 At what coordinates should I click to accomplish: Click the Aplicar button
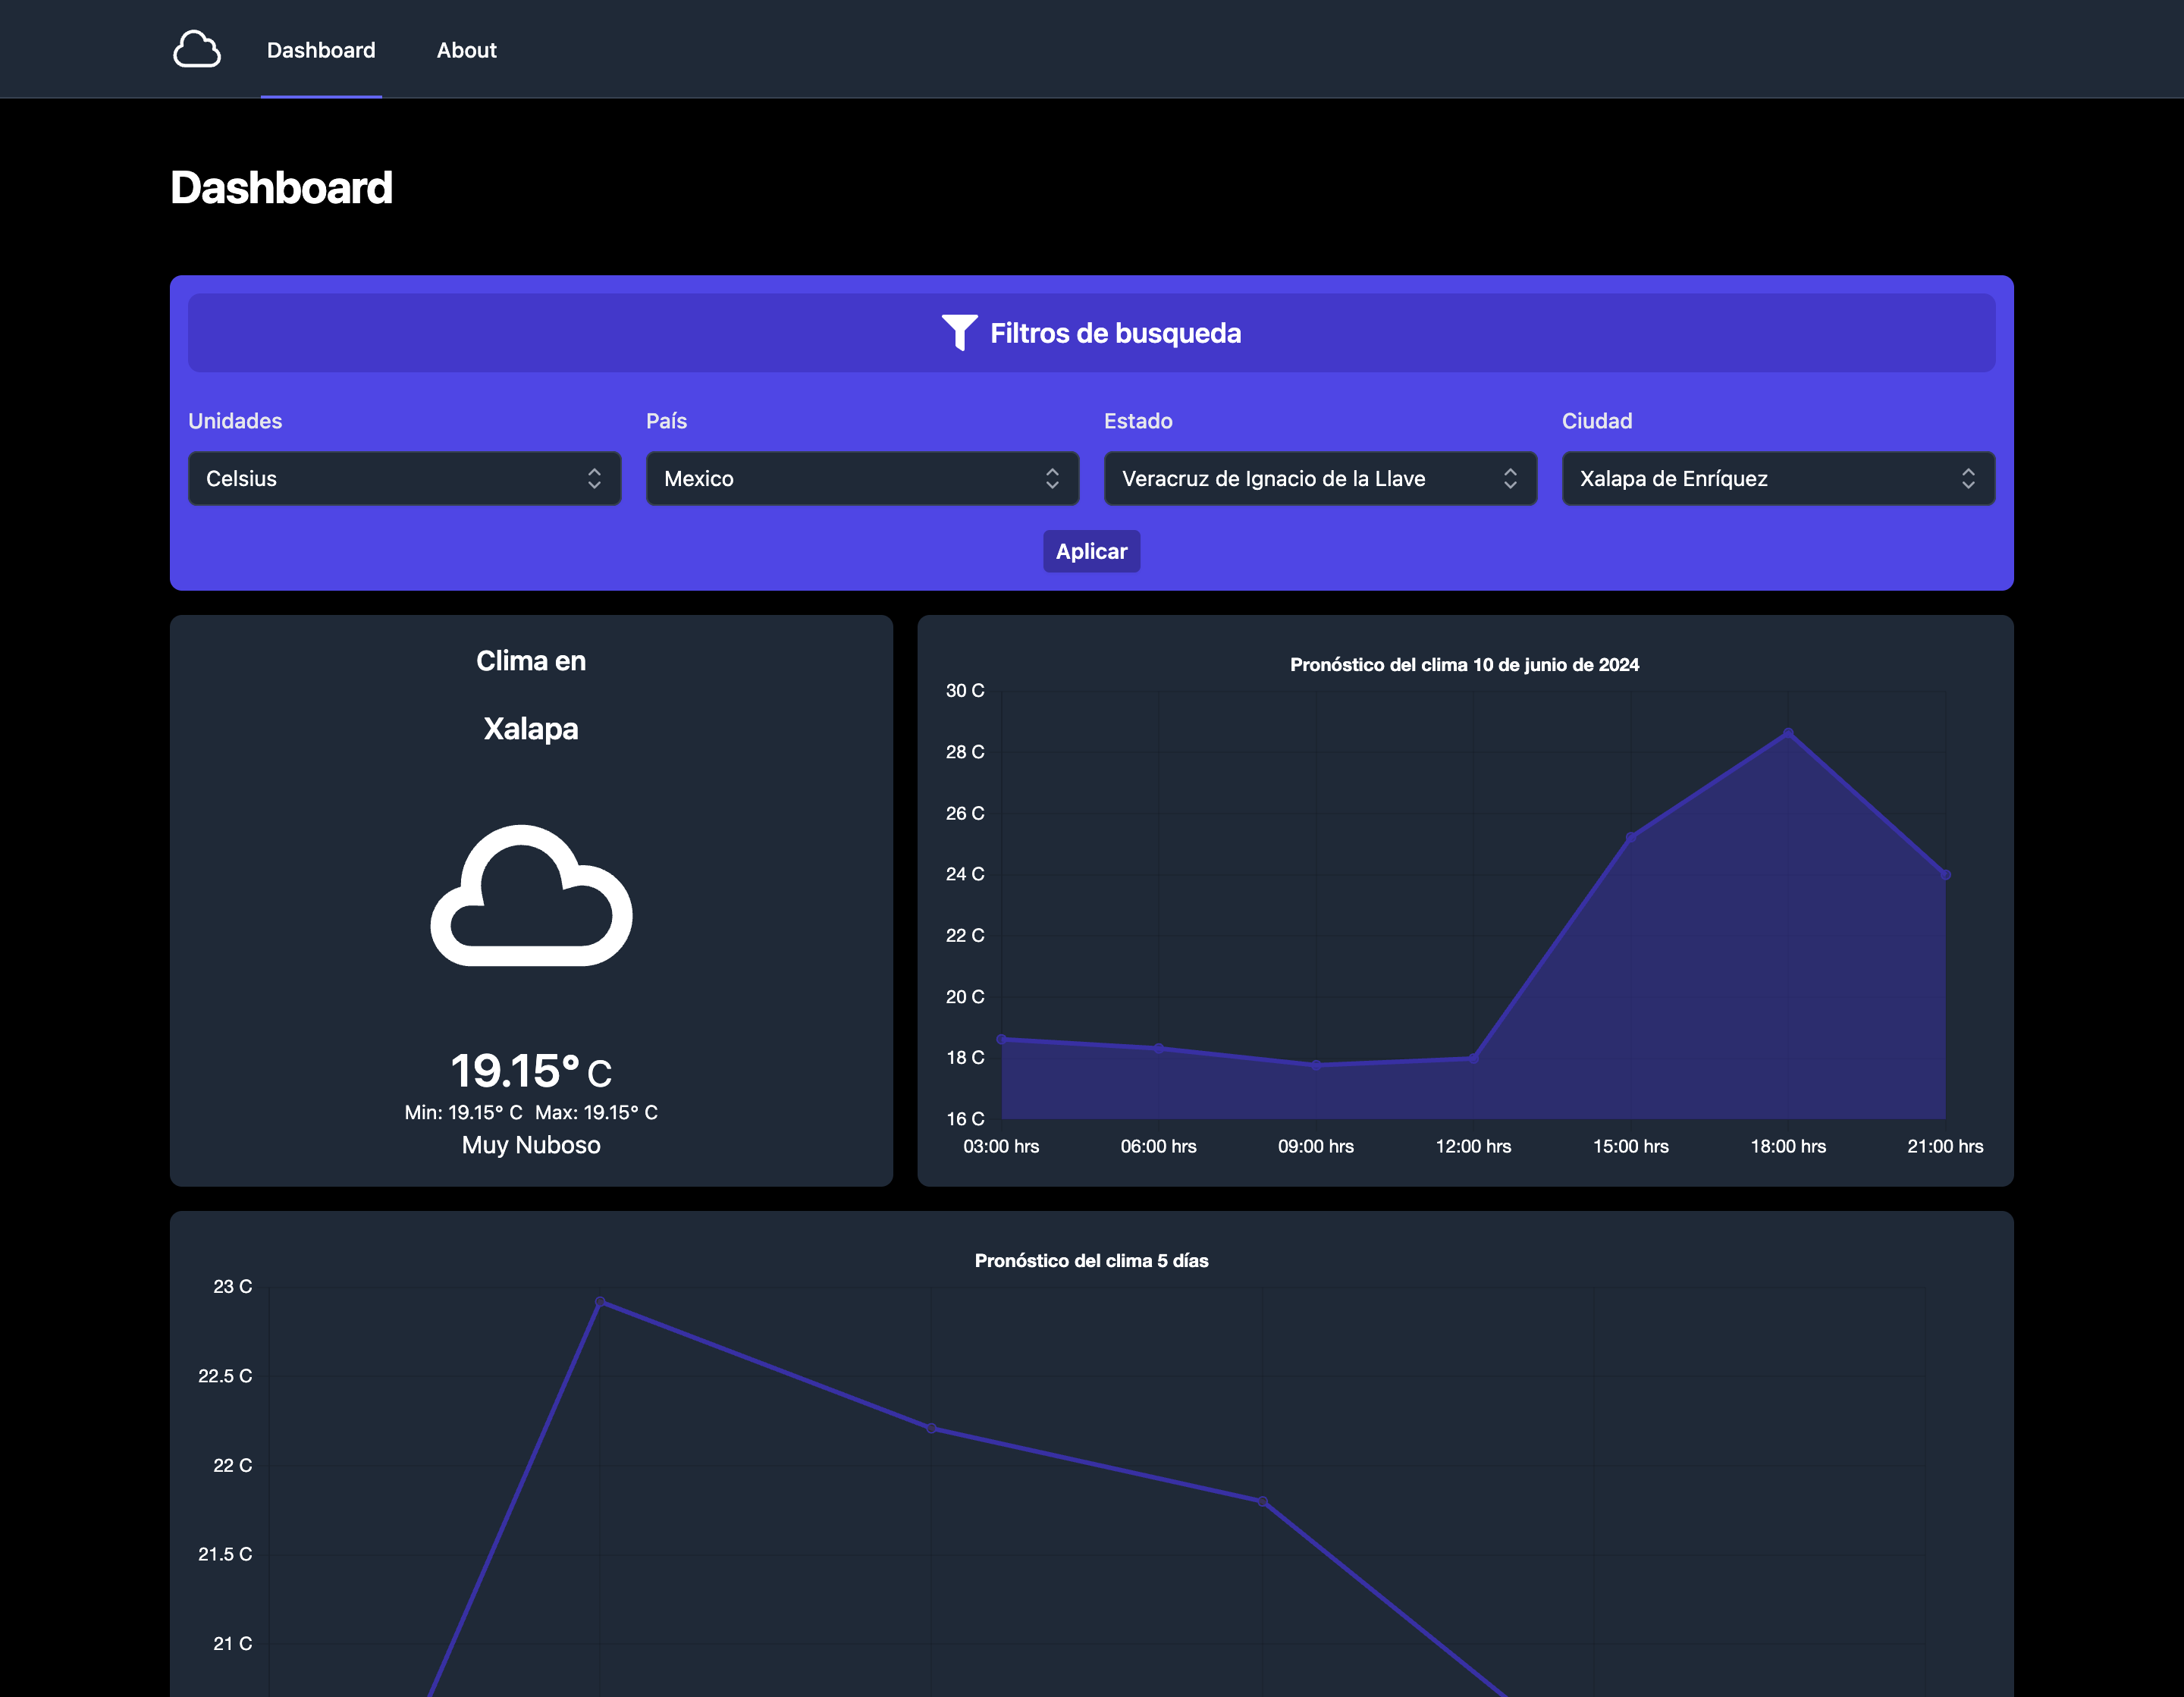tap(1092, 551)
